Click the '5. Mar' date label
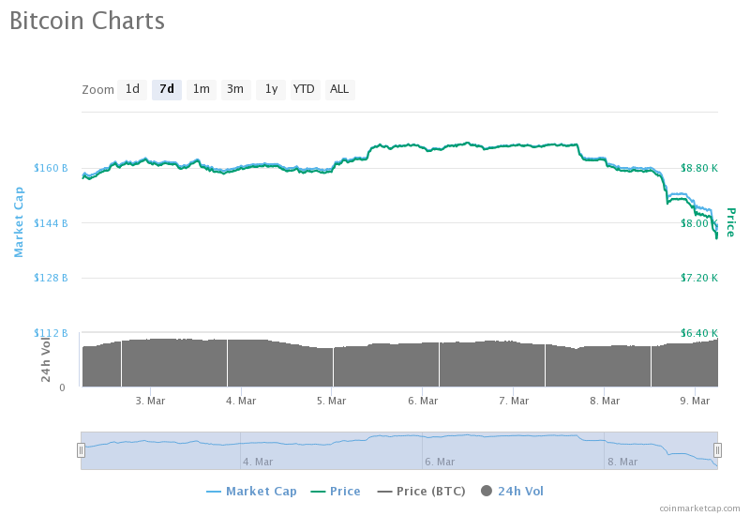 click(332, 402)
